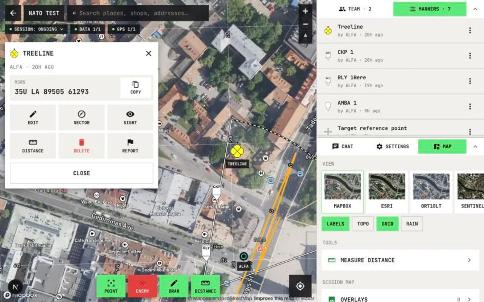Toggle the Rain layer
This screenshot has height=302, width=484.
point(412,224)
